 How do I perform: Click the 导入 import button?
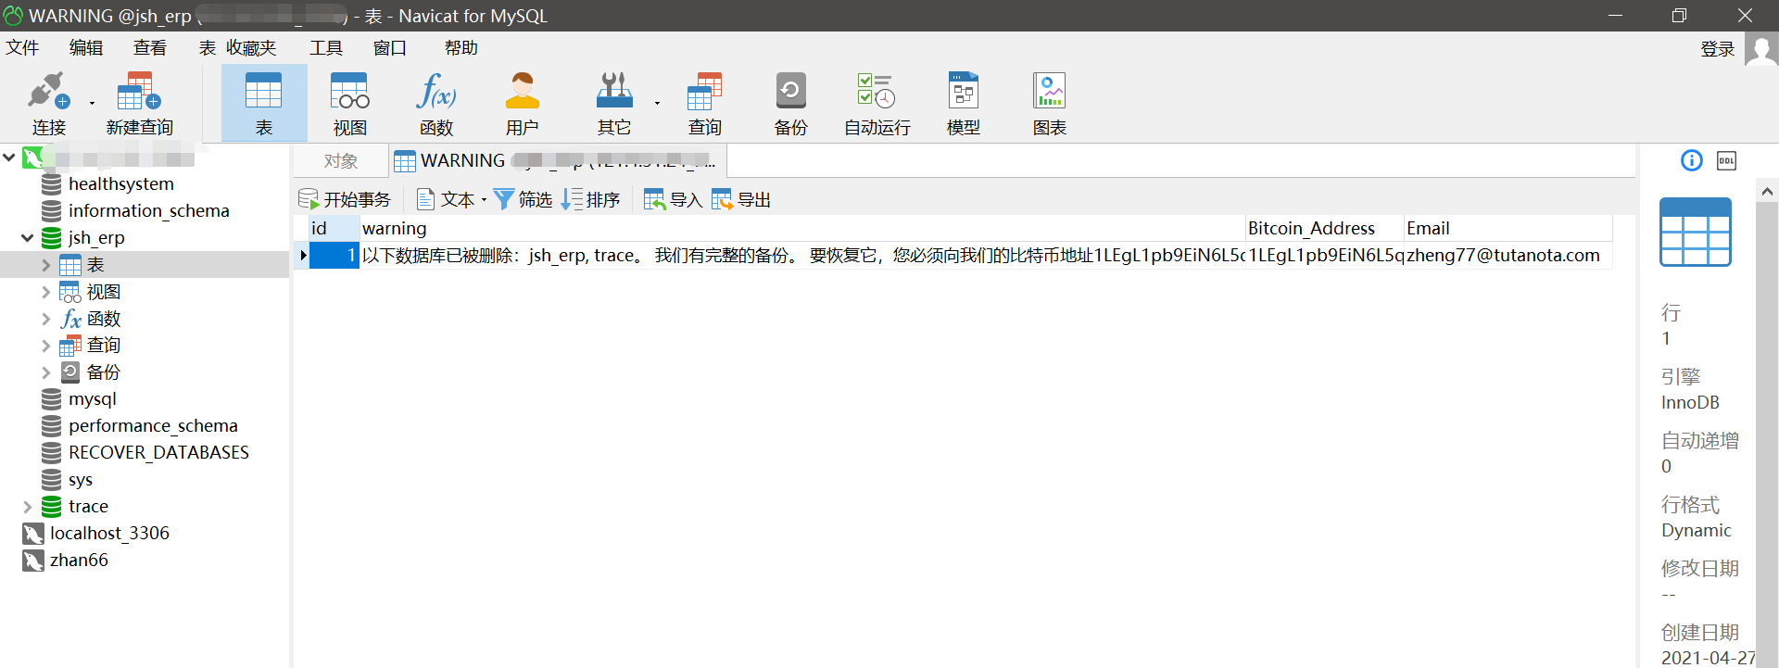click(x=674, y=199)
